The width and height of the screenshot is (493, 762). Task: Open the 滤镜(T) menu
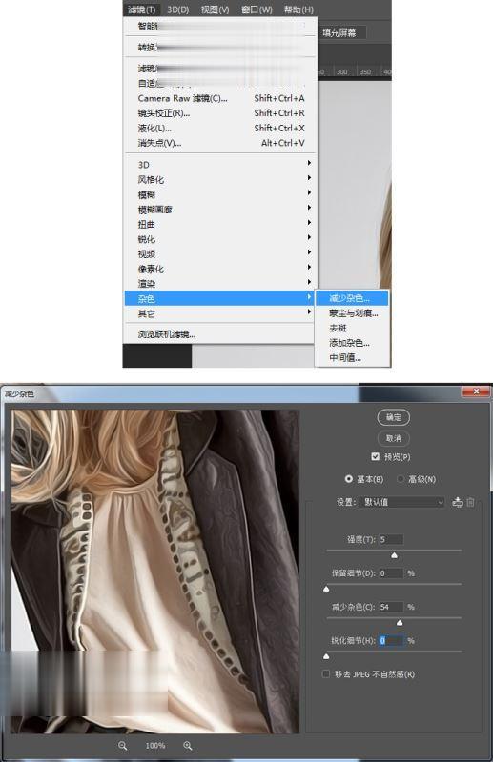pos(141,10)
